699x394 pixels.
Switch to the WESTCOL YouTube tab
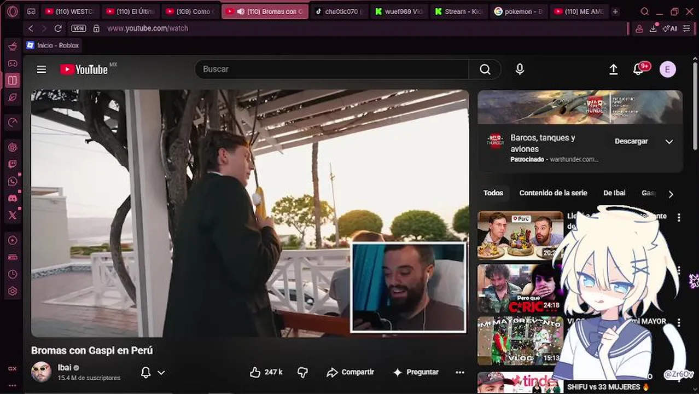click(x=69, y=11)
